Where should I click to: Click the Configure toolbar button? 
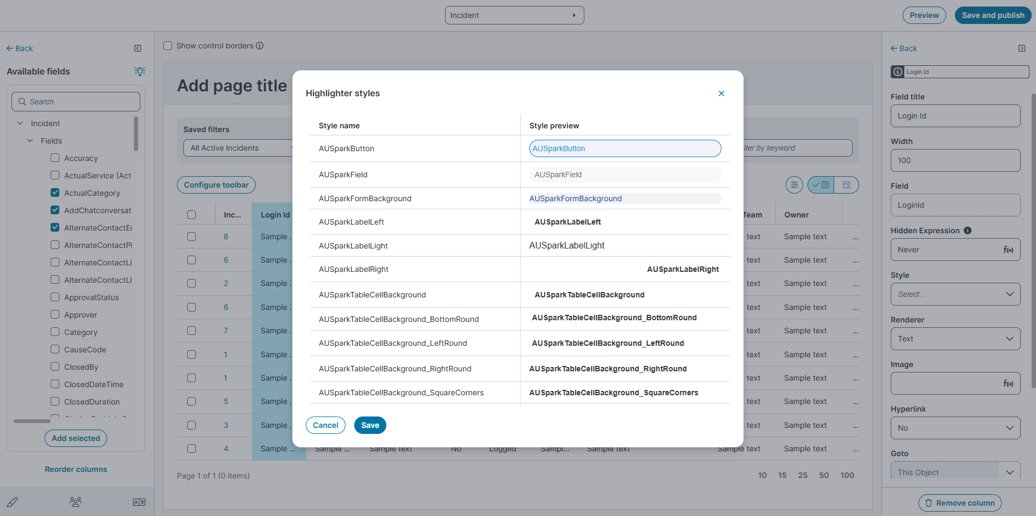[216, 185]
